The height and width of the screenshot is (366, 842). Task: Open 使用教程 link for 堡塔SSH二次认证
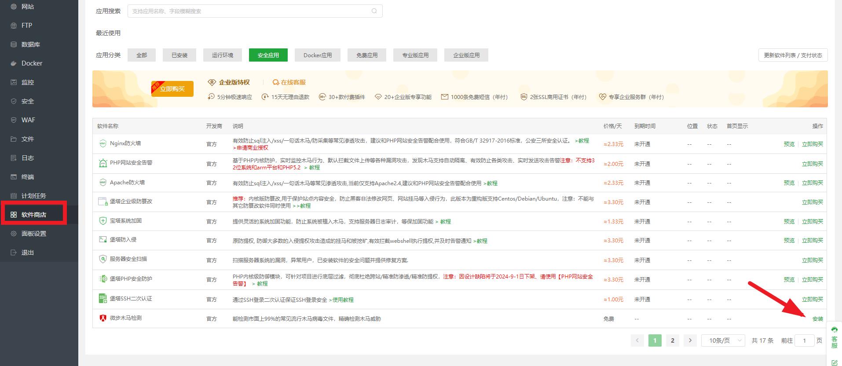341,300
